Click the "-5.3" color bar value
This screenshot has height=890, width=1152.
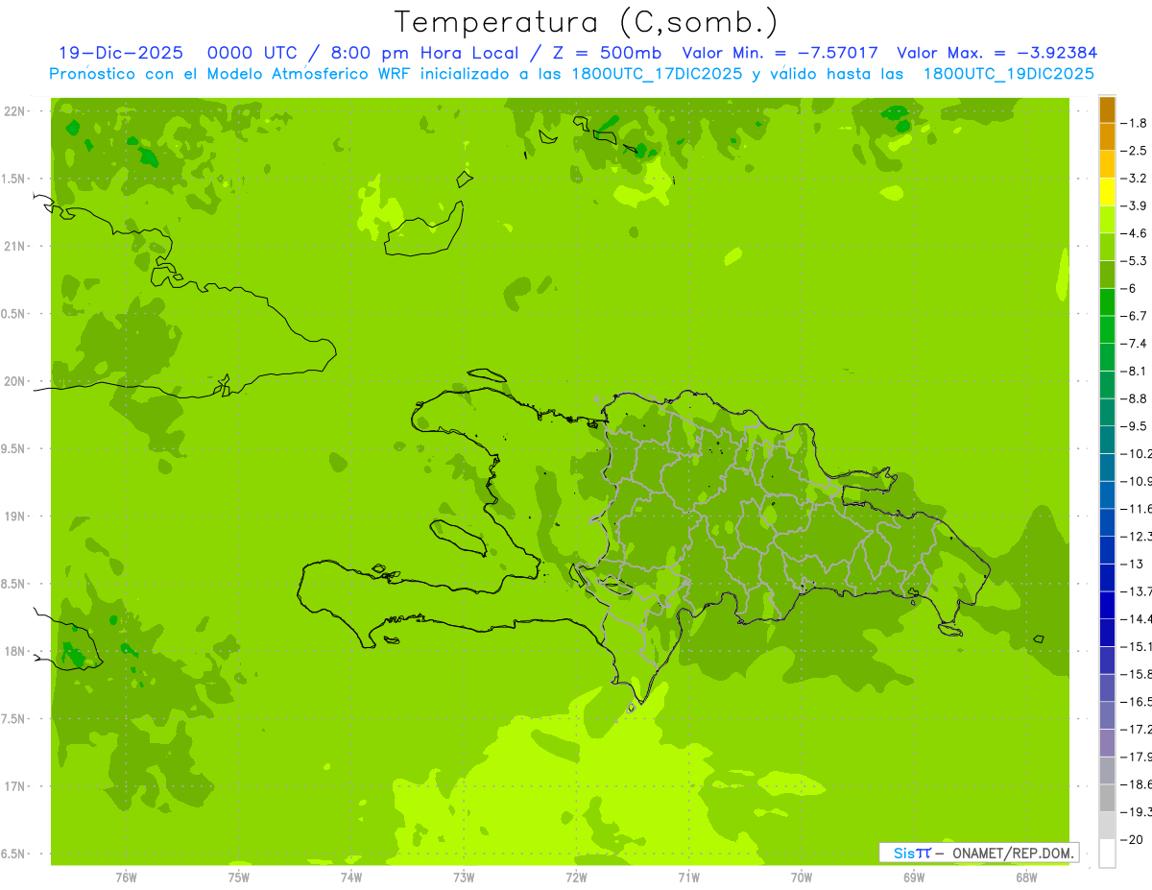pos(1135,260)
